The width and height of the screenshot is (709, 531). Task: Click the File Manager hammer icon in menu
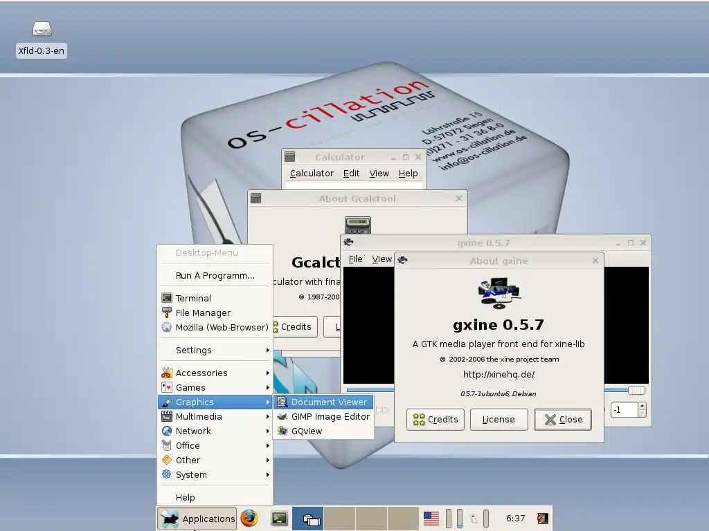coord(167,313)
